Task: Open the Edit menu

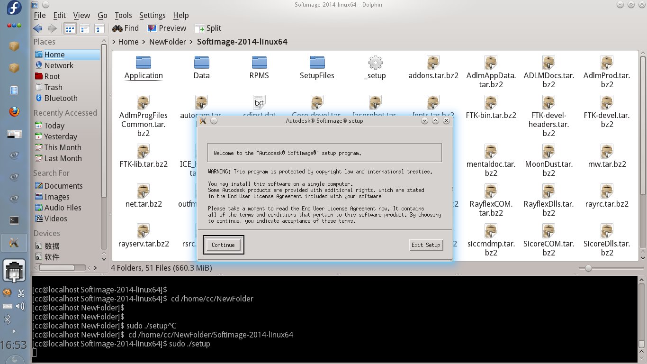Action: click(59, 15)
